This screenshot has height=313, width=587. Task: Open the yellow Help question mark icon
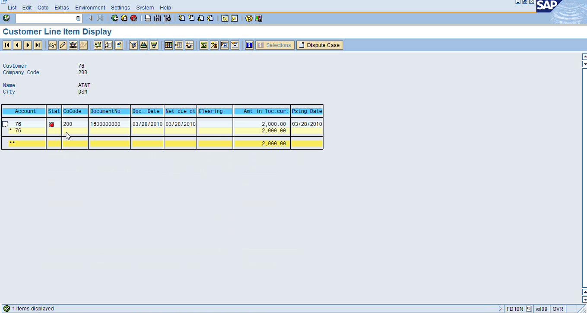click(249, 18)
